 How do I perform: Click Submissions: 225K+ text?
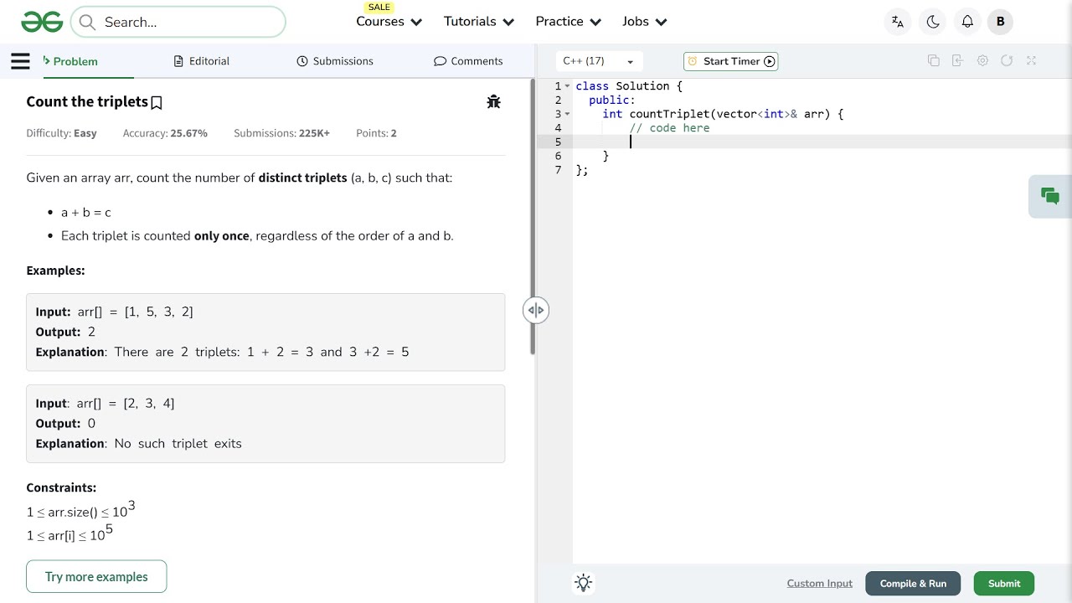(281, 133)
